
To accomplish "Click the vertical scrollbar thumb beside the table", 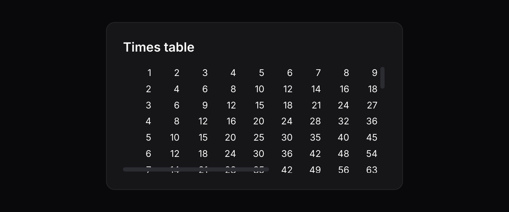I will (382, 78).
